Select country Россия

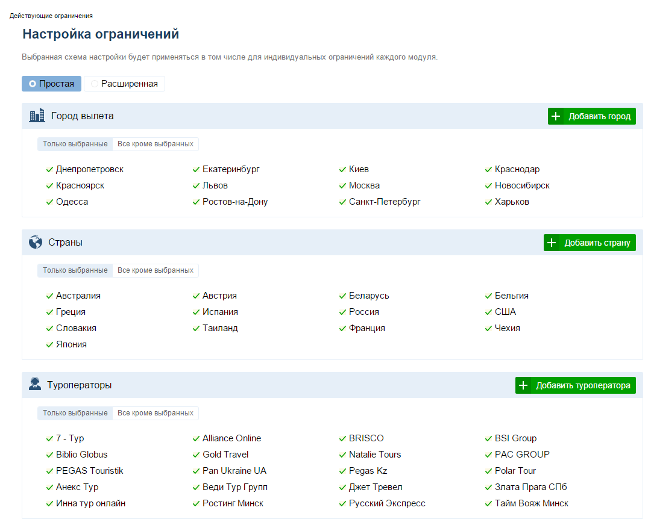[x=363, y=312]
